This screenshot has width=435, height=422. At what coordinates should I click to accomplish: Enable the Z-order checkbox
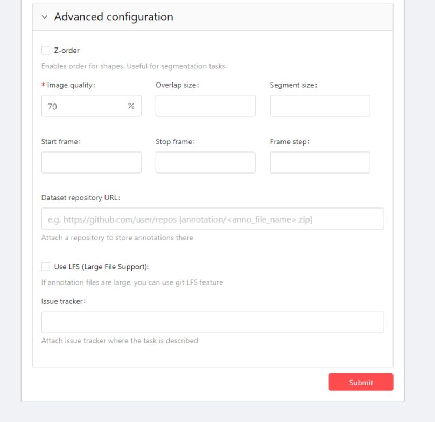coord(46,50)
